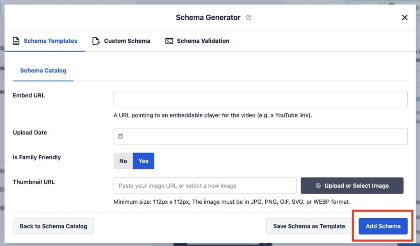Click the question mark beside the dialog title

(x=249, y=18)
